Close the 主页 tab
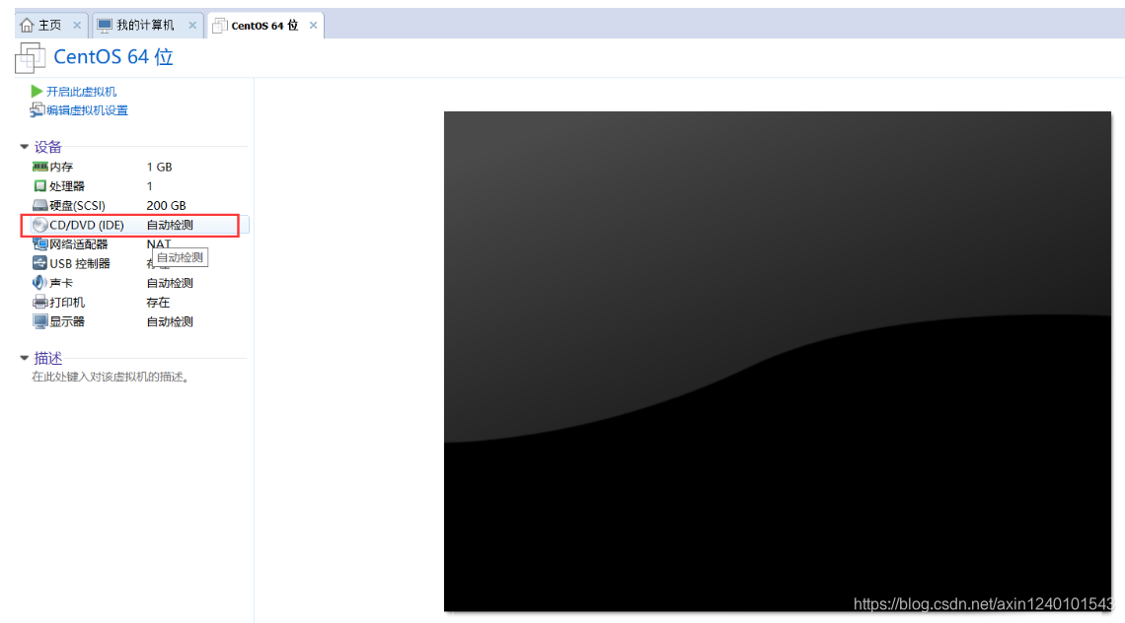 coord(77,25)
